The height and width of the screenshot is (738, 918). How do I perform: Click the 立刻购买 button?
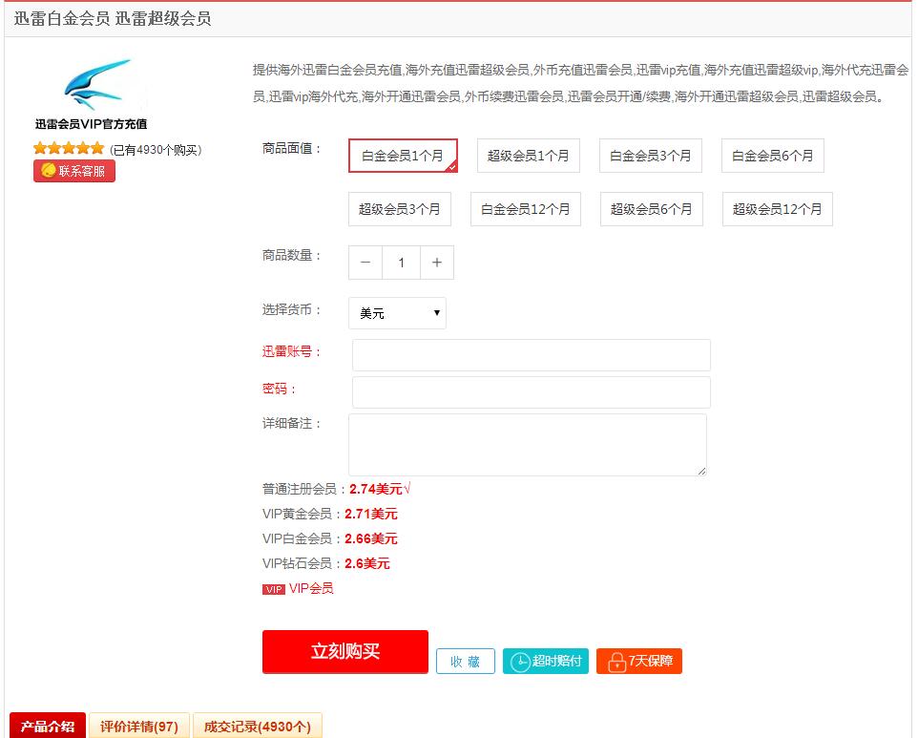click(345, 651)
